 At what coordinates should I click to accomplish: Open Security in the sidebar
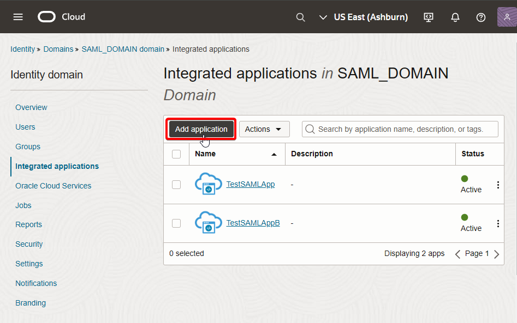[x=29, y=244]
